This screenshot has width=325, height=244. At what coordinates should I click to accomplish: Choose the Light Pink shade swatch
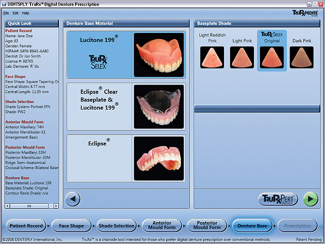[x=242, y=57]
